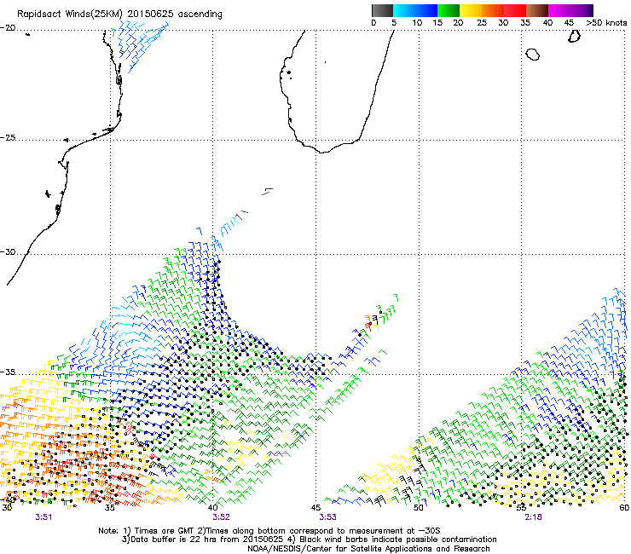The image size is (631, 554).
Task: Click the green 15-20 knots legend segment
Action: click(449, 10)
